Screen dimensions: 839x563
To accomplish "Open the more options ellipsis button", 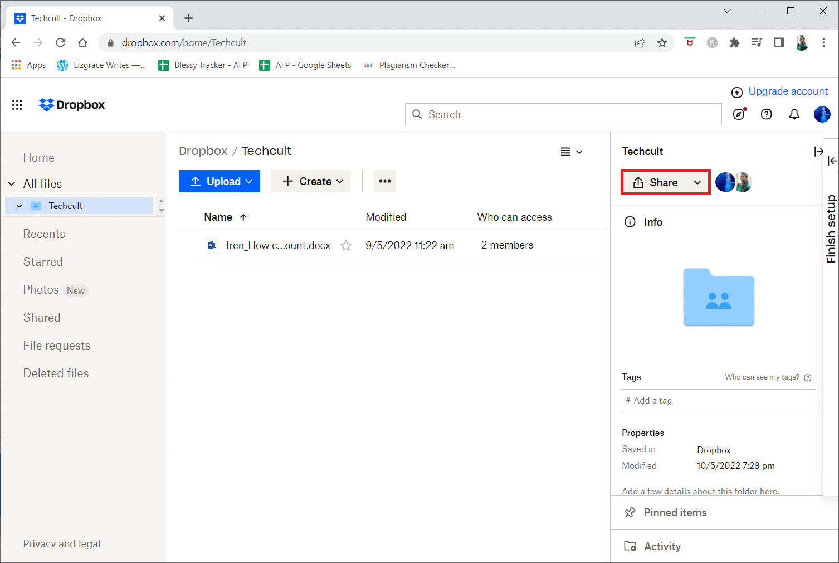I will [x=385, y=181].
